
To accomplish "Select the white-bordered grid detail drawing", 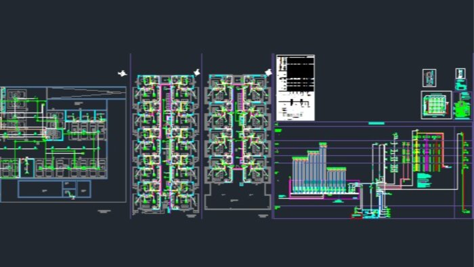I will 436,105.
